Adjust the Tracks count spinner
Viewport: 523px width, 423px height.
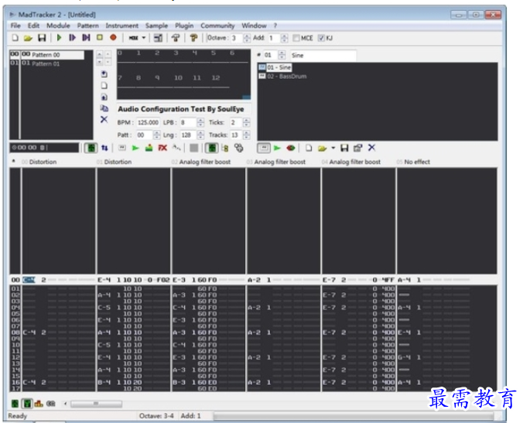(246, 135)
